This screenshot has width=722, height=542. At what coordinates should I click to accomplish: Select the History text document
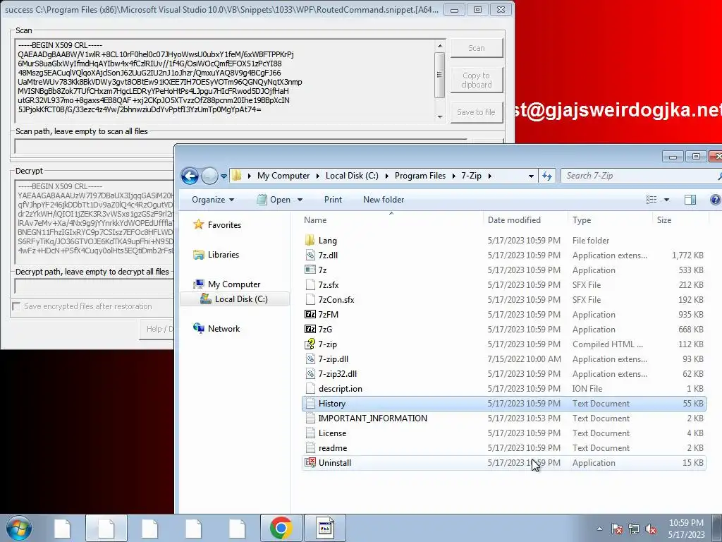point(503,403)
